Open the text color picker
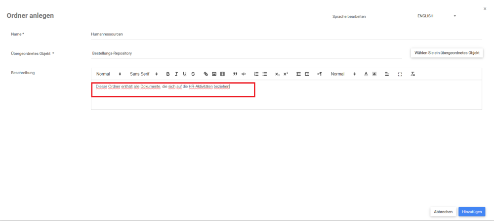494x221 pixels. pos(366,74)
